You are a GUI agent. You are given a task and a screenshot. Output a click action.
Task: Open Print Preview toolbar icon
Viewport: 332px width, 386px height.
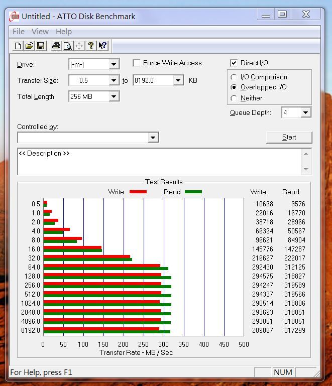point(67,46)
